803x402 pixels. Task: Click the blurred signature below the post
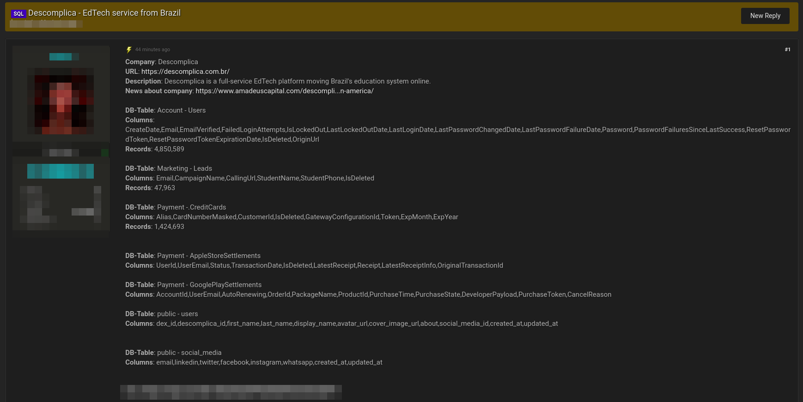click(231, 392)
